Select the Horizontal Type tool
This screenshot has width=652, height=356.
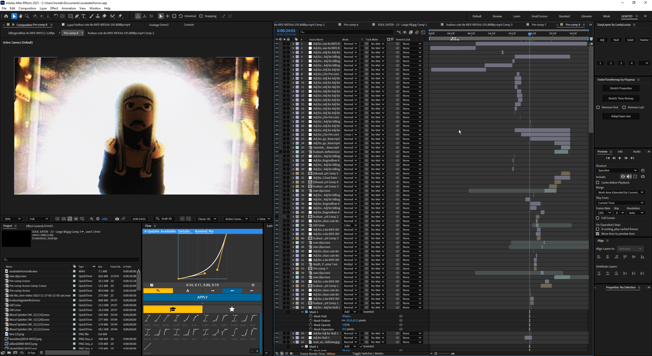click(x=84, y=16)
